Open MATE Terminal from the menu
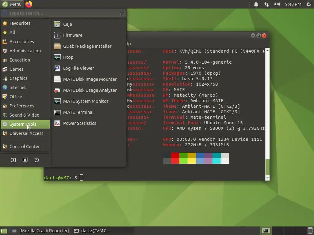 tap(89, 112)
